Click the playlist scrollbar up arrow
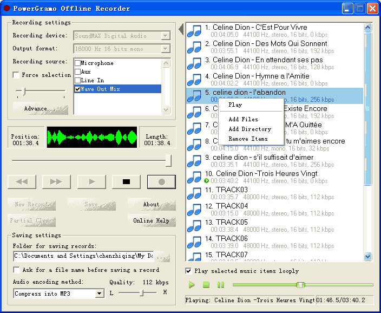Viewport: 381px width, 313px height. click(367, 27)
